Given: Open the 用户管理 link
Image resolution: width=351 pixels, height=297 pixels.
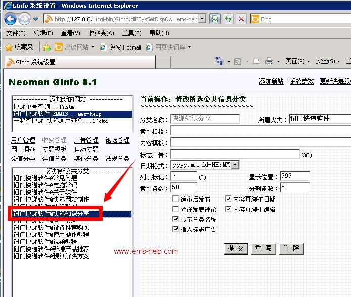Looking at the screenshot, I should (23, 140).
